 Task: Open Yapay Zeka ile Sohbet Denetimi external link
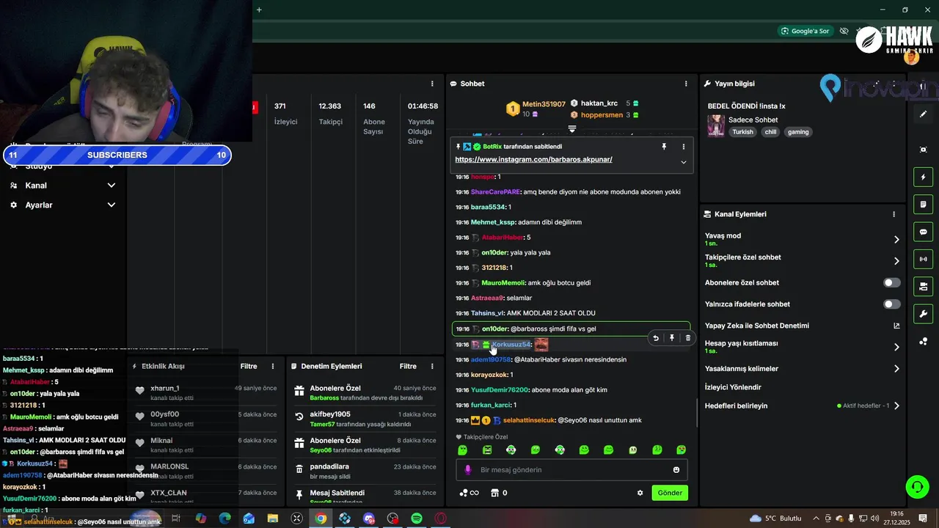896,326
